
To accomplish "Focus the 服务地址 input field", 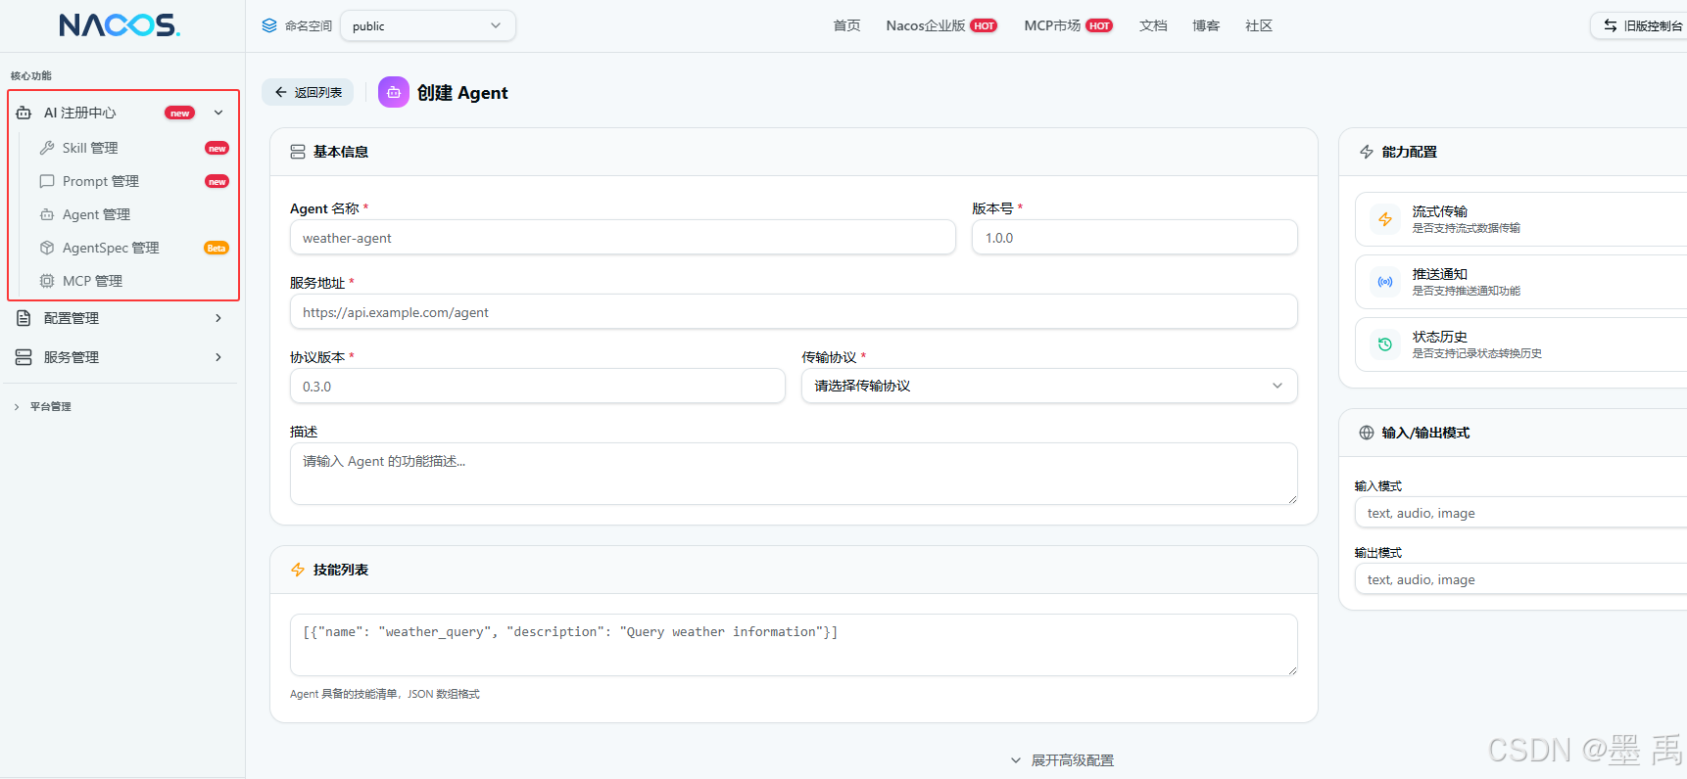I will (x=794, y=311).
